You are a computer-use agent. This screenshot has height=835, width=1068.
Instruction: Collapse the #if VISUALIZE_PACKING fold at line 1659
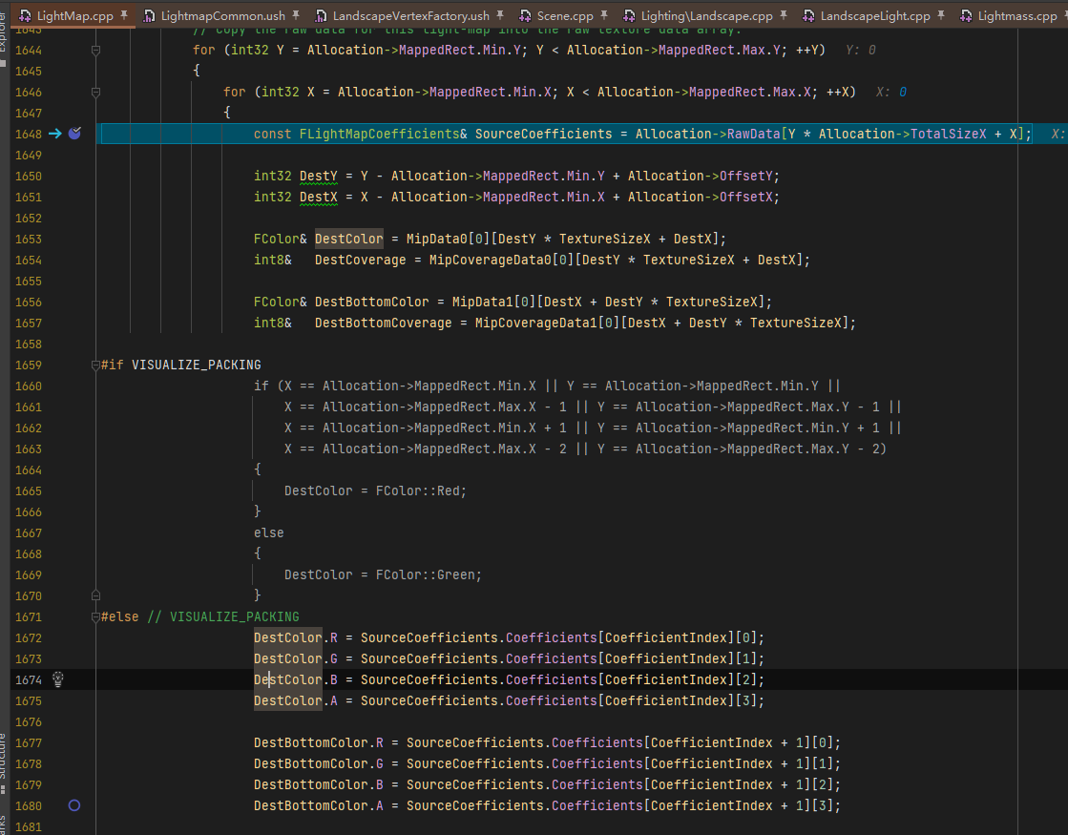pyautogui.click(x=96, y=365)
